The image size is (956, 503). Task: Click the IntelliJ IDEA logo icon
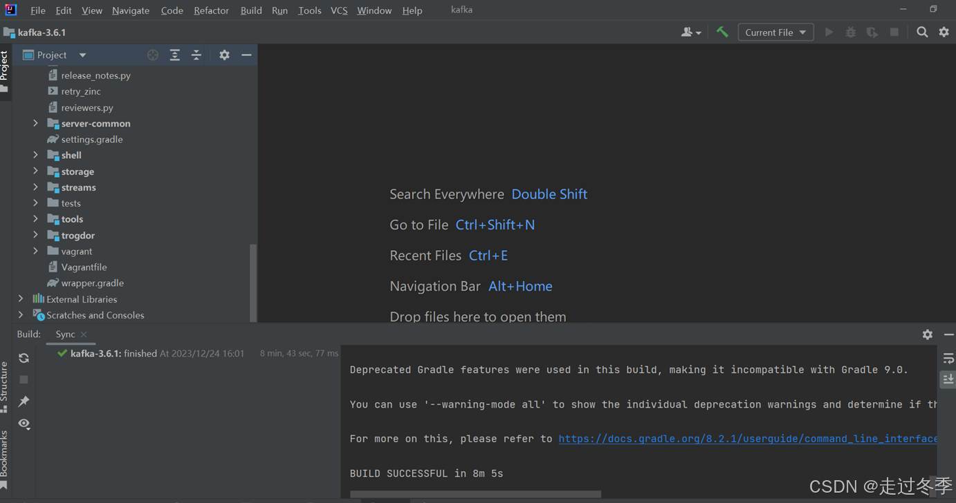click(x=10, y=10)
